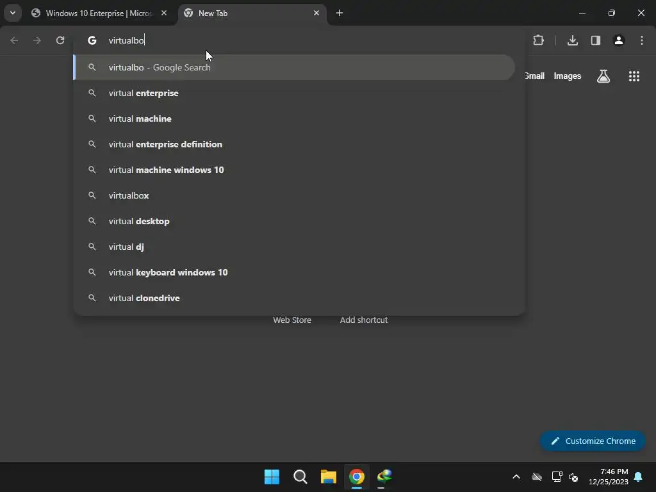Open the globe-arrow app in taskbar
This screenshot has height=492, width=656.
(x=385, y=477)
